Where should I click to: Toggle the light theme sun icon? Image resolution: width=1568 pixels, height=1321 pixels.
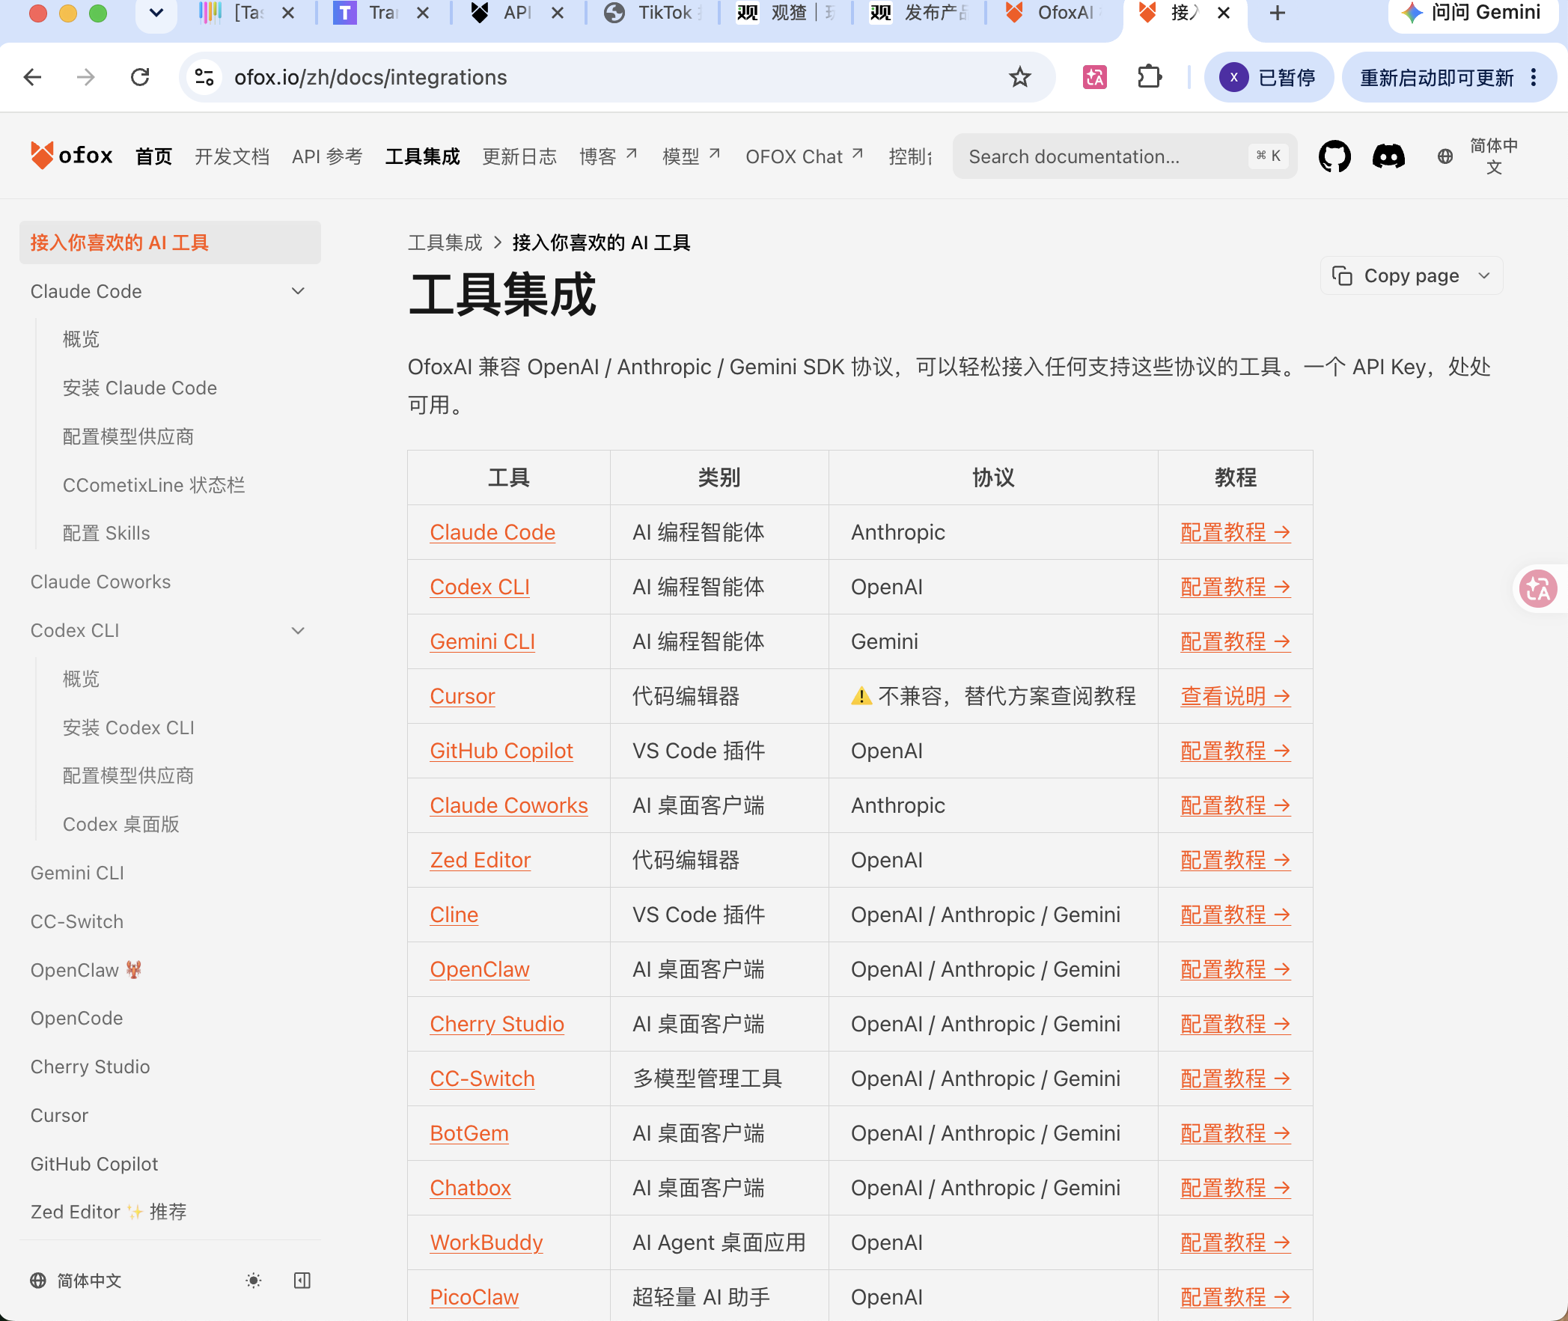point(254,1281)
